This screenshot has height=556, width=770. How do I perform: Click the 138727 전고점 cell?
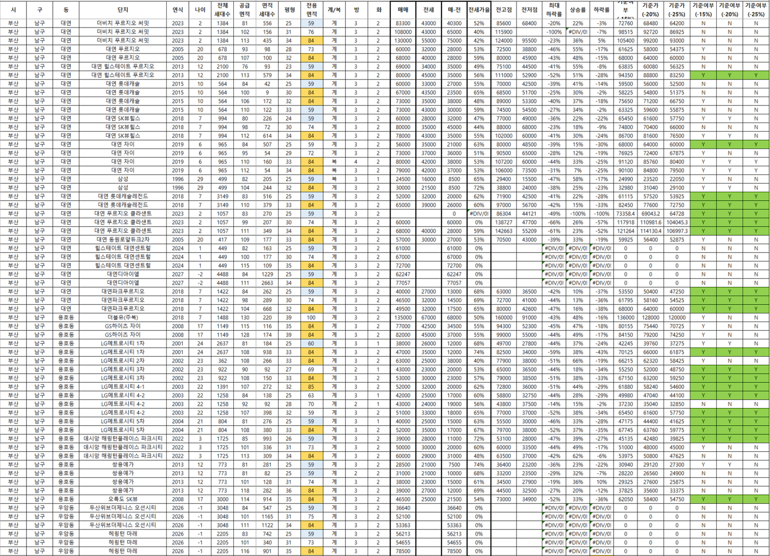pos(504,222)
